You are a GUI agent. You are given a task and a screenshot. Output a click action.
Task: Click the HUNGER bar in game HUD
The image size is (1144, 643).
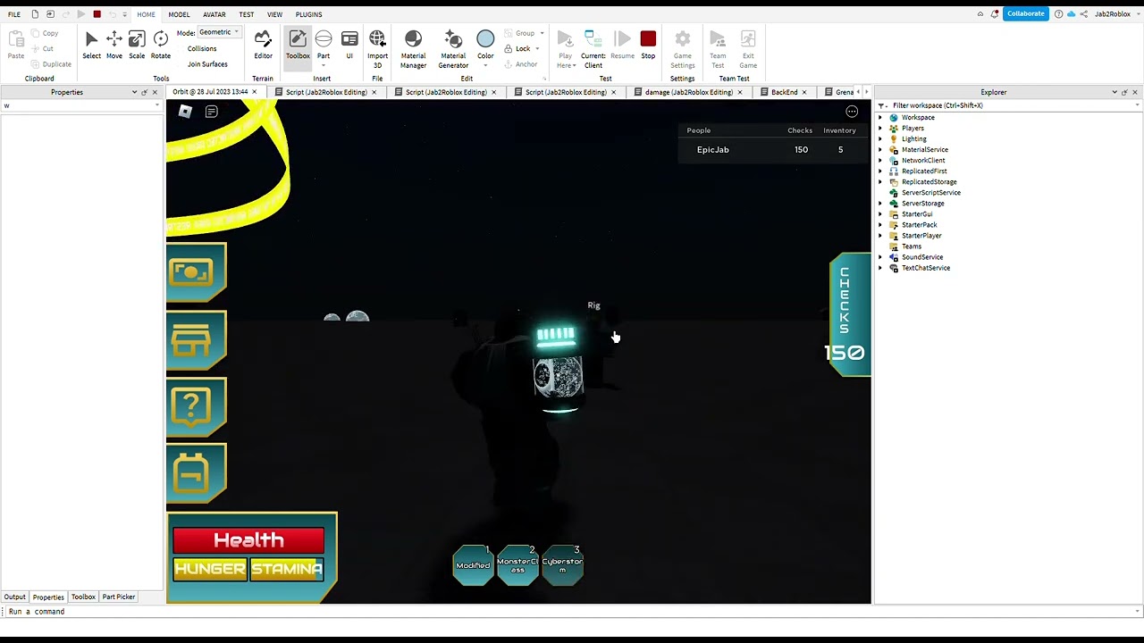[x=210, y=569]
